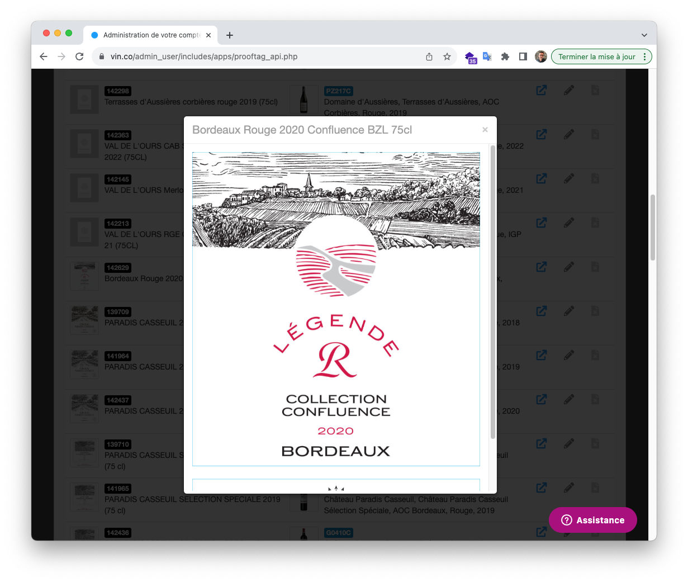The image size is (688, 582).
Task: Click the site lock icon
Action: tap(101, 56)
